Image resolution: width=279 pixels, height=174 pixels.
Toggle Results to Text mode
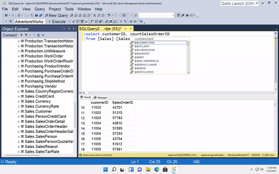(x=106, y=21)
